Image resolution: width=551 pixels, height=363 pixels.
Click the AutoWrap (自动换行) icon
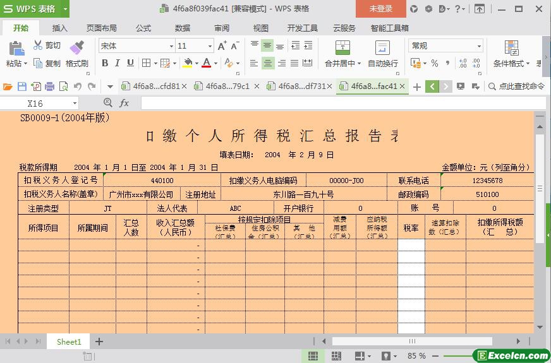click(x=382, y=48)
